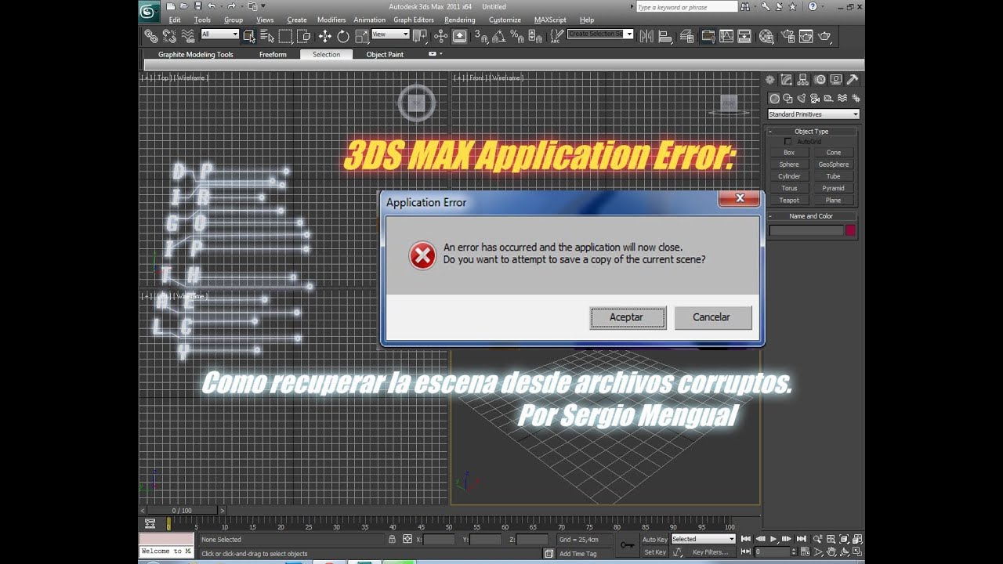
Task: Click the X coordinate field
Action: click(439, 539)
